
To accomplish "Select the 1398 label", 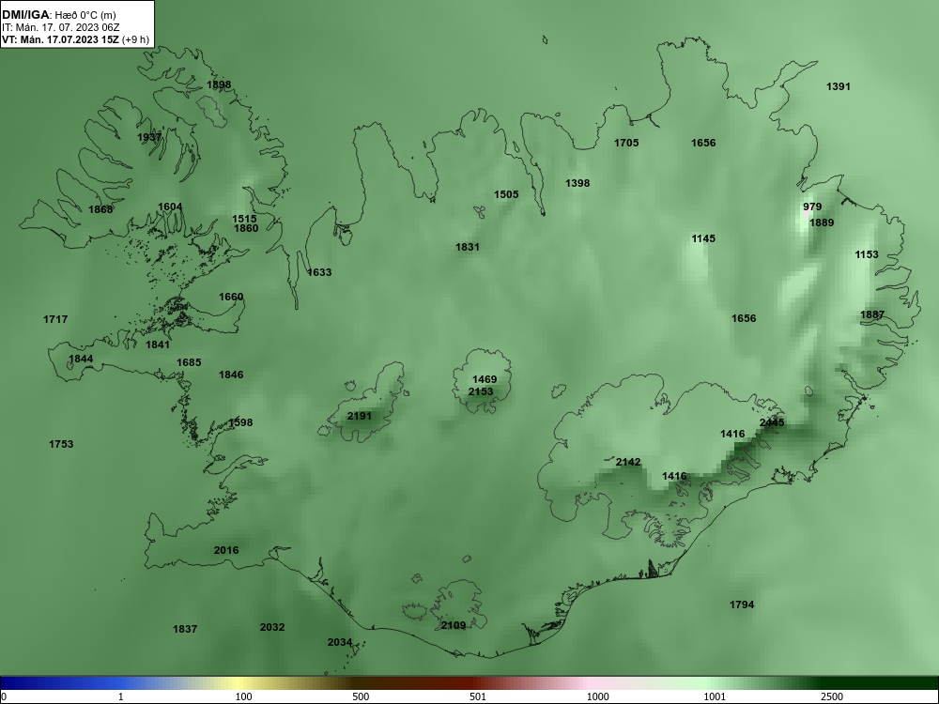I will [577, 183].
